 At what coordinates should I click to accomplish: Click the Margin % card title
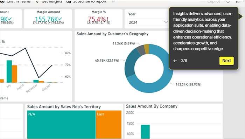[99, 12]
